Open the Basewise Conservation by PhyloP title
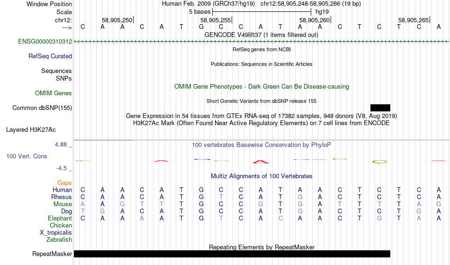The width and height of the screenshot is (450, 265). tap(261, 145)
